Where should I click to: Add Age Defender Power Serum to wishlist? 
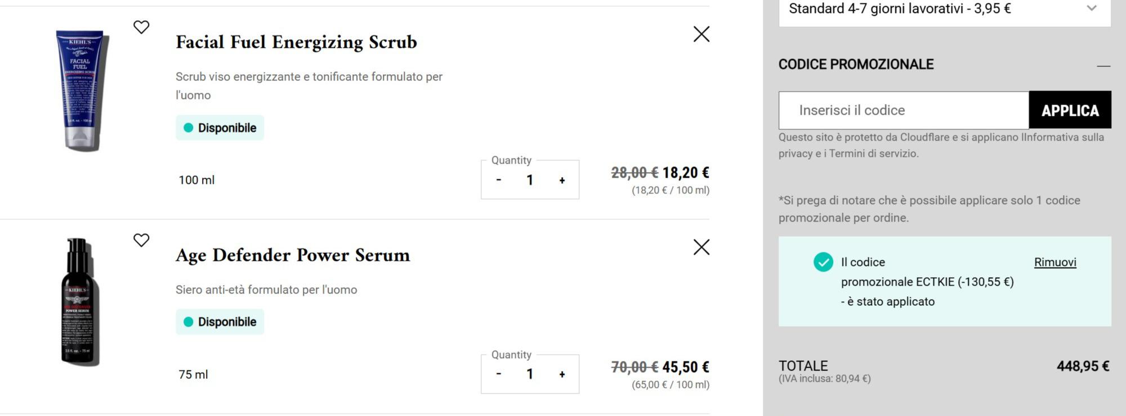(x=141, y=240)
